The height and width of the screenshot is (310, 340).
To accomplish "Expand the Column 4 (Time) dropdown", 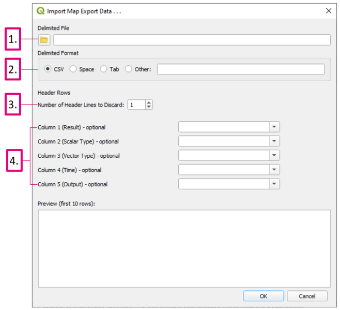I will [x=274, y=170].
